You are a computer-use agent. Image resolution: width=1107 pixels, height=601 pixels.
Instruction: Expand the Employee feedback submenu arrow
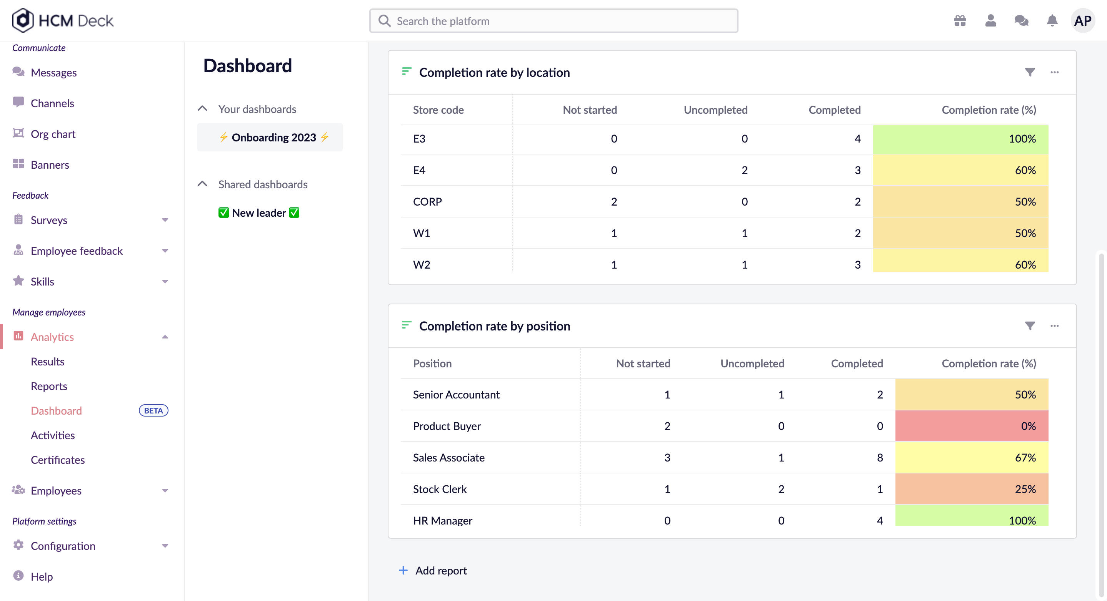pyautogui.click(x=165, y=251)
